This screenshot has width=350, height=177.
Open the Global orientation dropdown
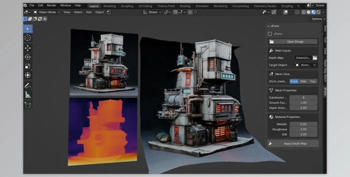click(152, 12)
